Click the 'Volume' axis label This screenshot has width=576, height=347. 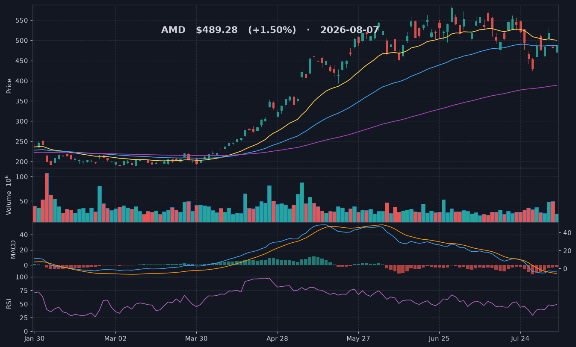9,195
